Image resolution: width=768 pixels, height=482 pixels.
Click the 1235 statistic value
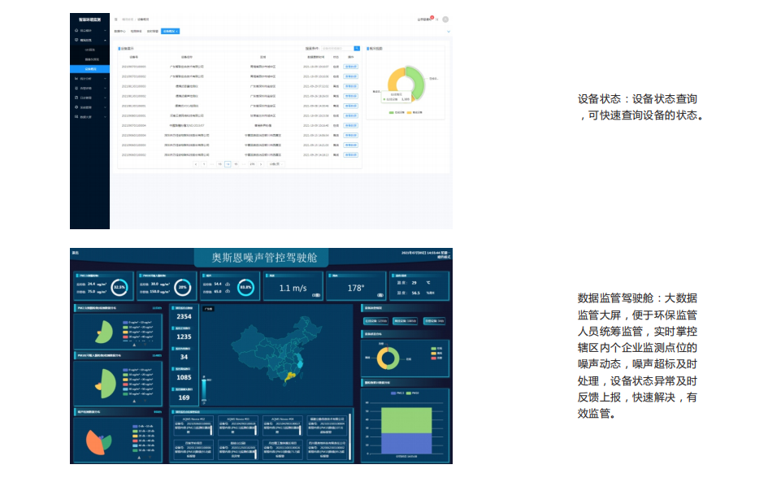184,337
